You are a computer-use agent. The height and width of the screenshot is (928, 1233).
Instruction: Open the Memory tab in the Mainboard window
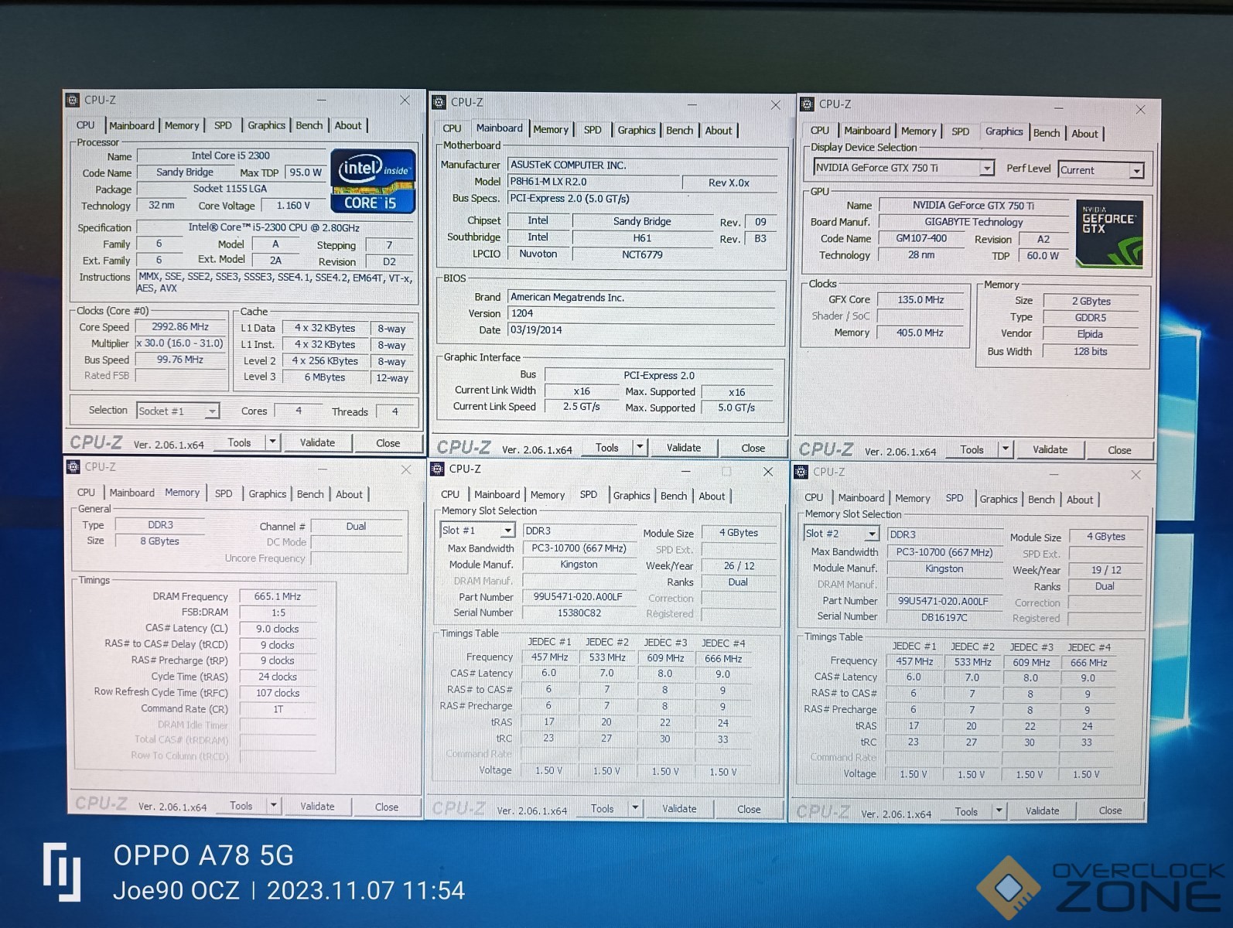pyautogui.click(x=551, y=129)
